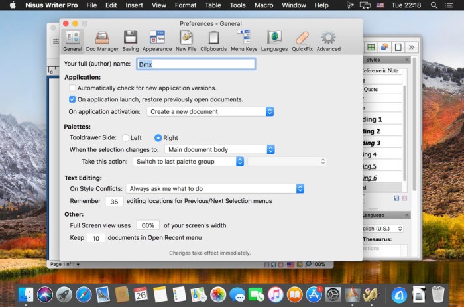Select Left for Tooldrawer Side
464x307 pixels.
tap(126, 138)
